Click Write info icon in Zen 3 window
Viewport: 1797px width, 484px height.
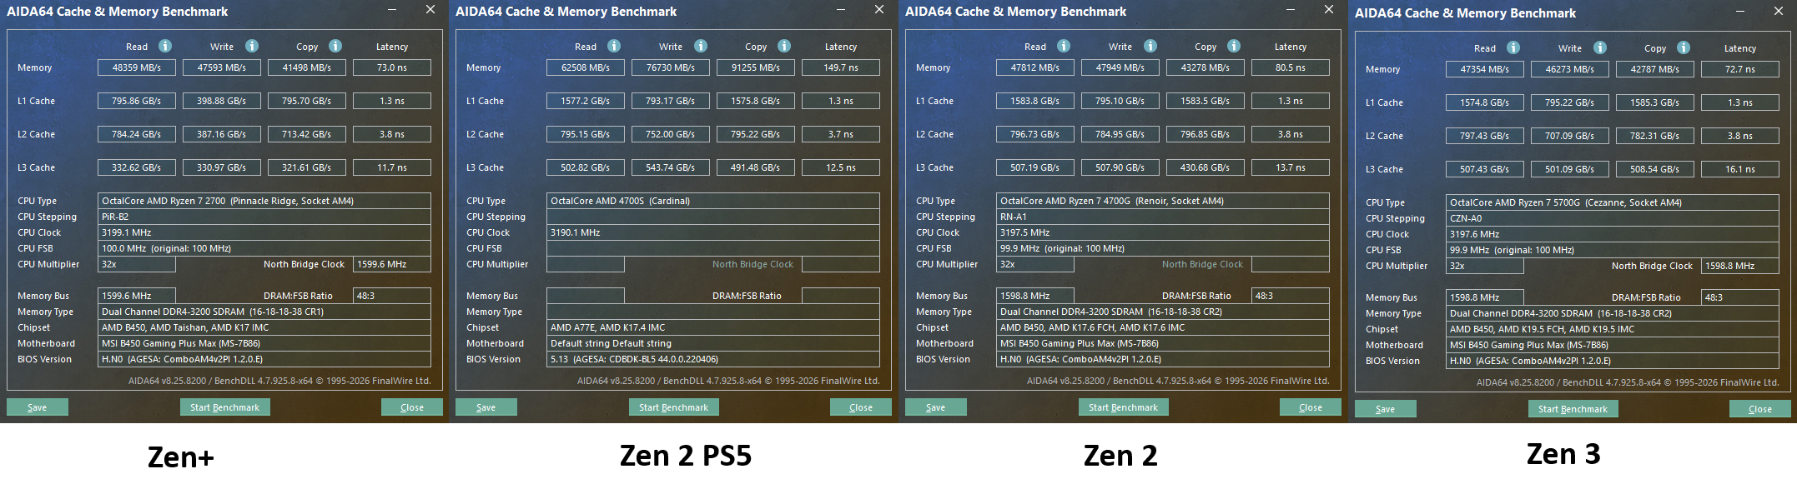click(x=1600, y=47)
